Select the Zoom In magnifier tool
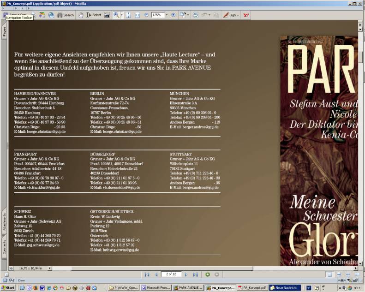 click(116, 15)
